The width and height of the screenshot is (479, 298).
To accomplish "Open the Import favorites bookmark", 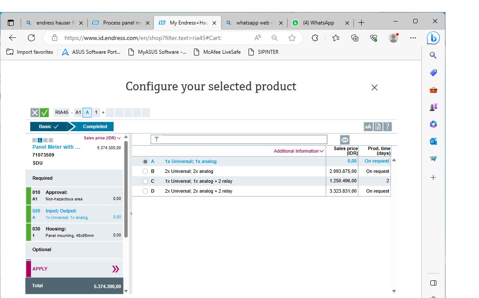I will click(30, 52).
